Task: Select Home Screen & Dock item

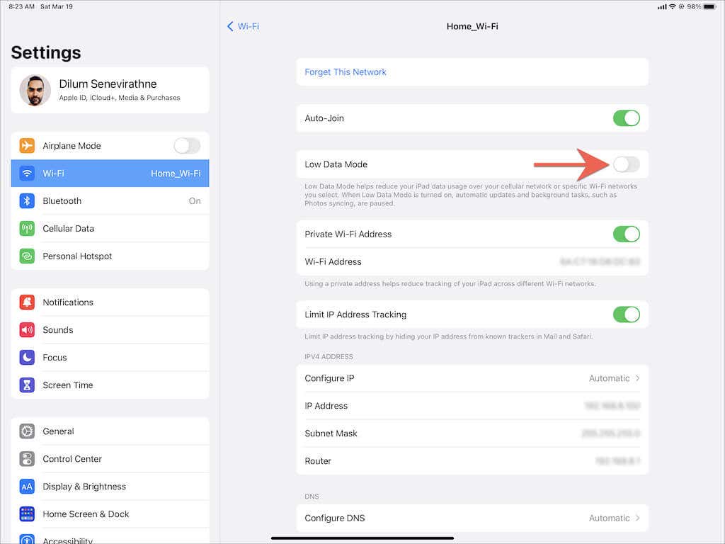Action: tap(110, 514)
